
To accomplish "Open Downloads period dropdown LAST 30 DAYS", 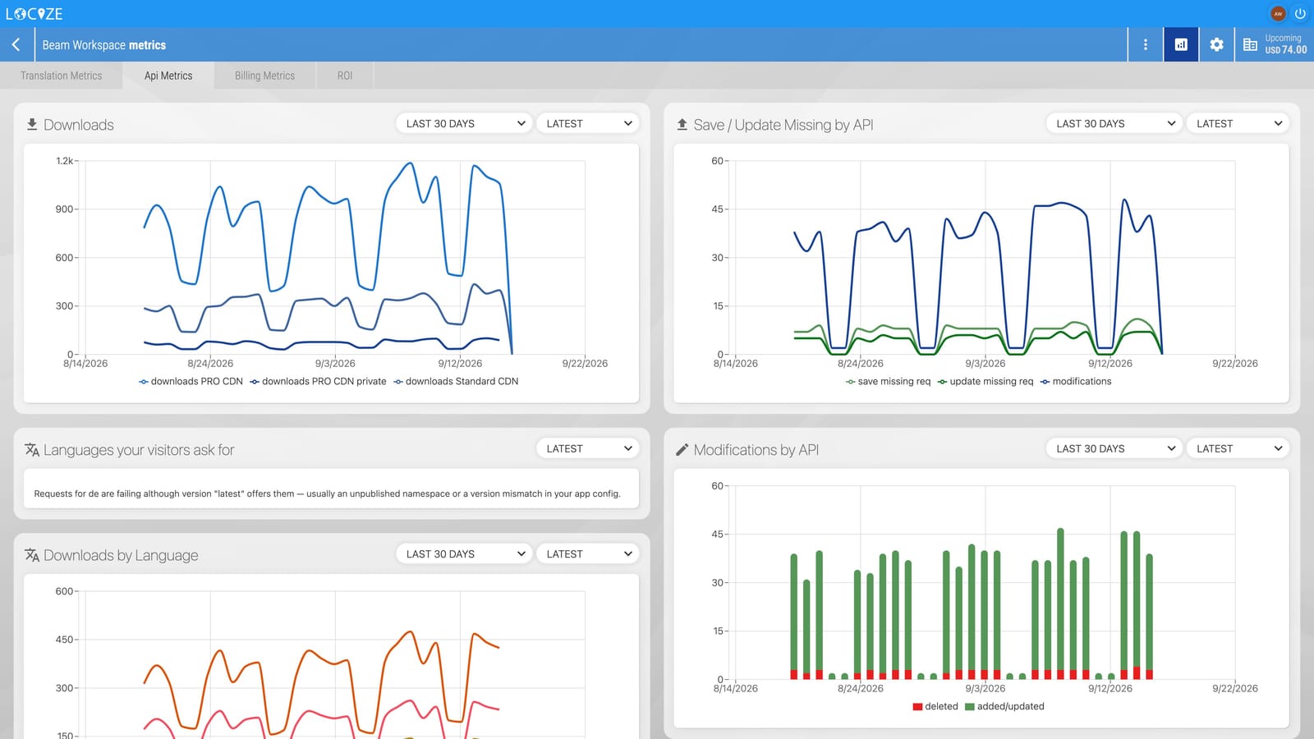I will click(464, 124).
